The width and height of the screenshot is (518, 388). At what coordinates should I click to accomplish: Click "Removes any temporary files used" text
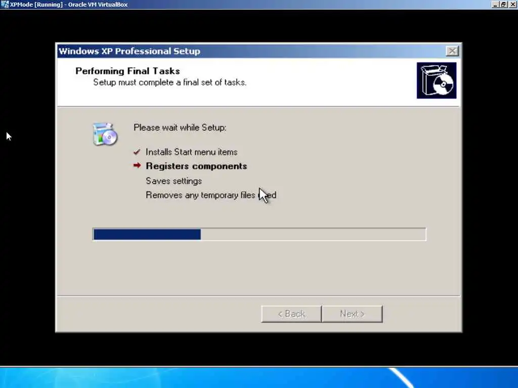tap(211, 195)
